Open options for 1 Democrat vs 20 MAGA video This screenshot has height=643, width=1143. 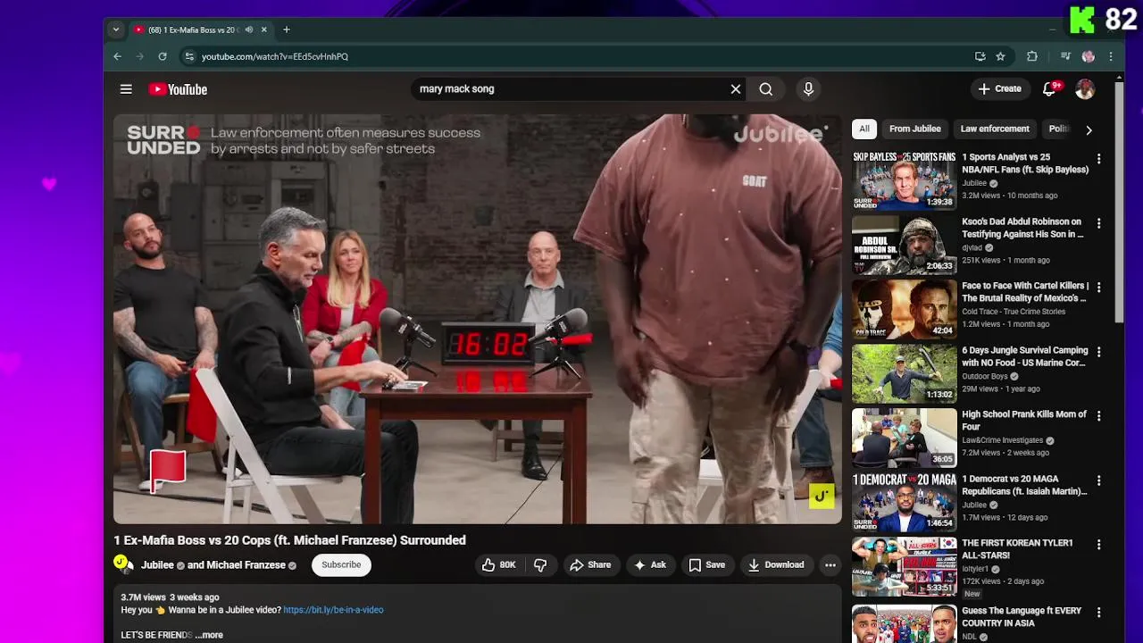(1099, 480)
